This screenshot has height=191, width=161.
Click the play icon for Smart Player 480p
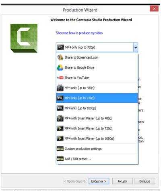point(60,118)
